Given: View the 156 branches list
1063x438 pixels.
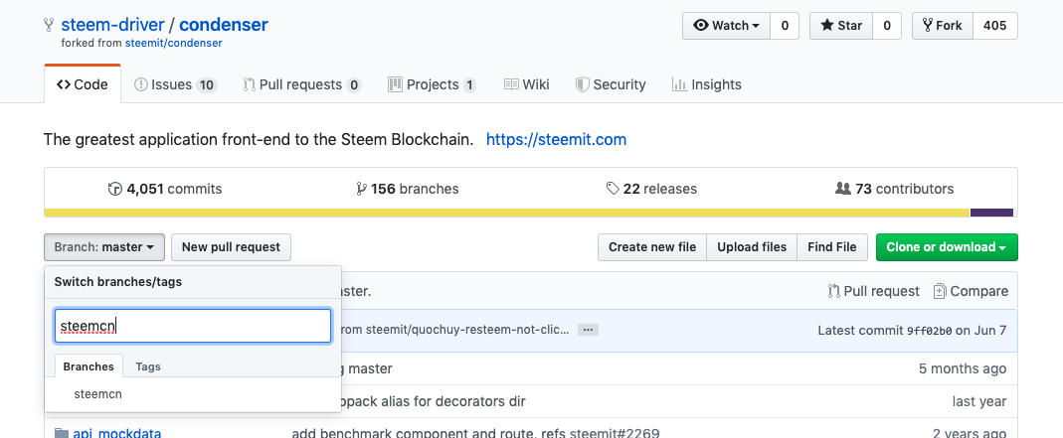Looking at the screenshot, I should coord(407,189).
